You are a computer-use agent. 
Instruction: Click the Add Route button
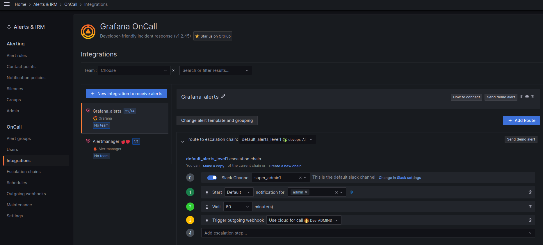click(521, 120)
